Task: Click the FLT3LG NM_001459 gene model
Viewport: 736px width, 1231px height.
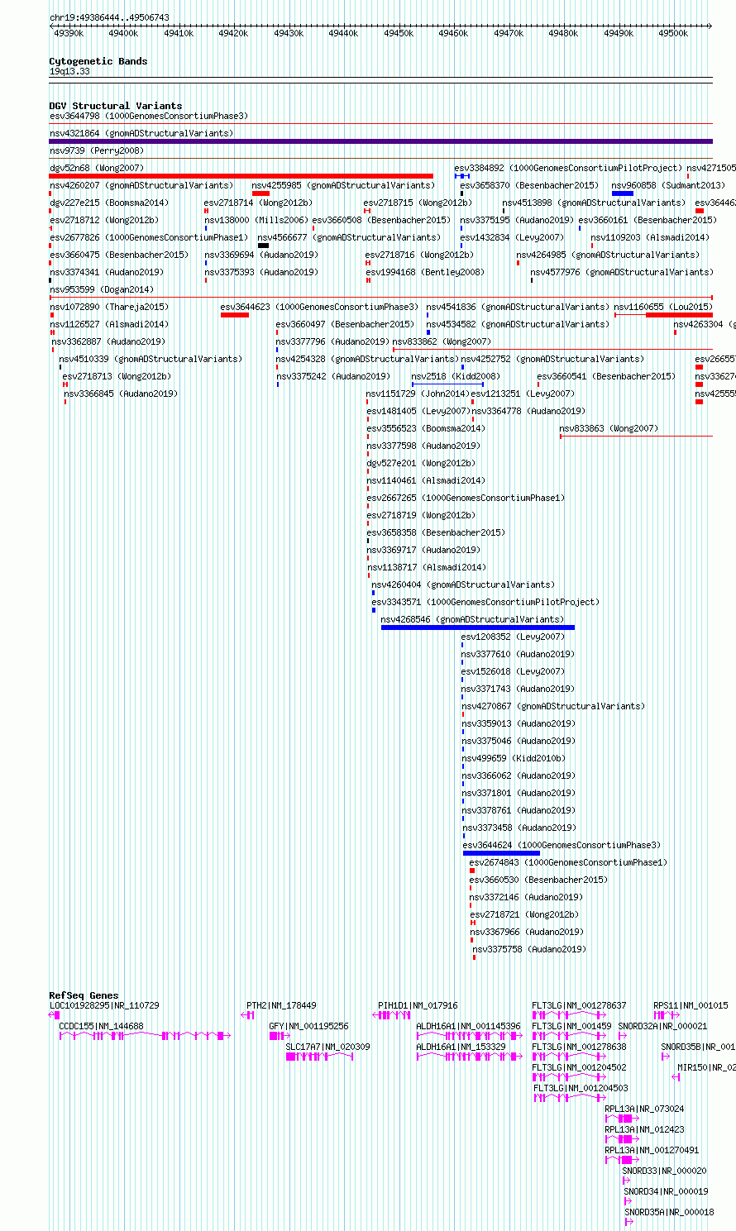Action: 569,1036
